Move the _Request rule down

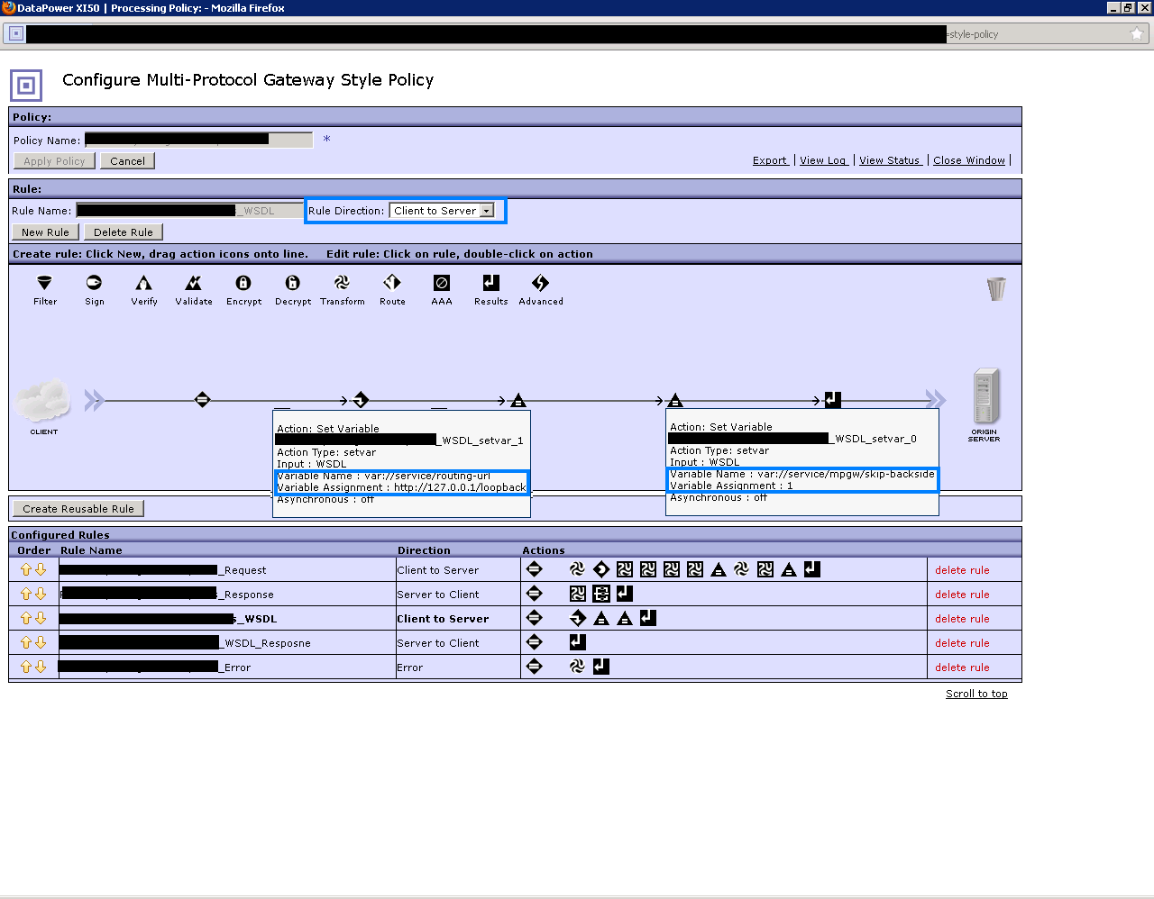41,569
